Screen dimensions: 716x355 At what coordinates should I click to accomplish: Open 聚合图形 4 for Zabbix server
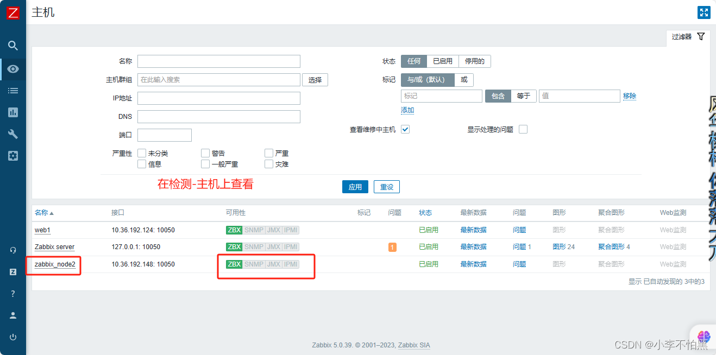coord(614,247)
